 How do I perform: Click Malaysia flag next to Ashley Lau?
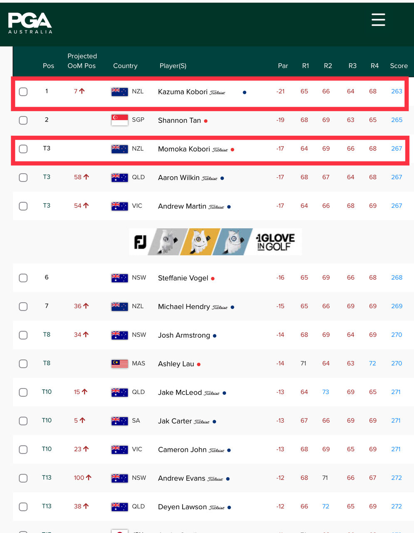(x=119, y=364)
